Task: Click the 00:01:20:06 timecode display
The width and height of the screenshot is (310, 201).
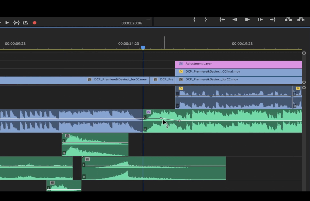Action: (132, 23)
